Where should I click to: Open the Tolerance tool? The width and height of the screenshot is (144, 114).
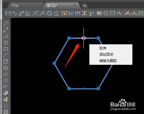(x=99, y=13)
